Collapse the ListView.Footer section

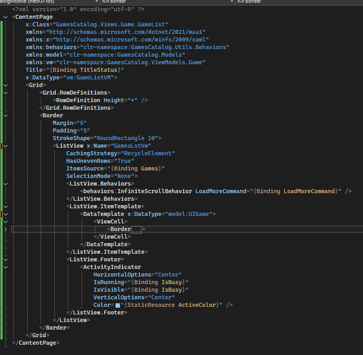tap(5, 259)
